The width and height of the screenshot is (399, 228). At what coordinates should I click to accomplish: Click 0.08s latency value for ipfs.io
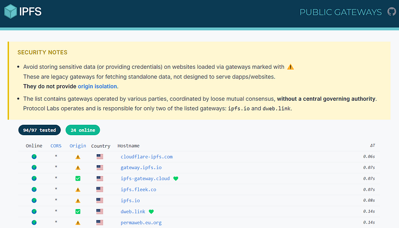(369, 200)
